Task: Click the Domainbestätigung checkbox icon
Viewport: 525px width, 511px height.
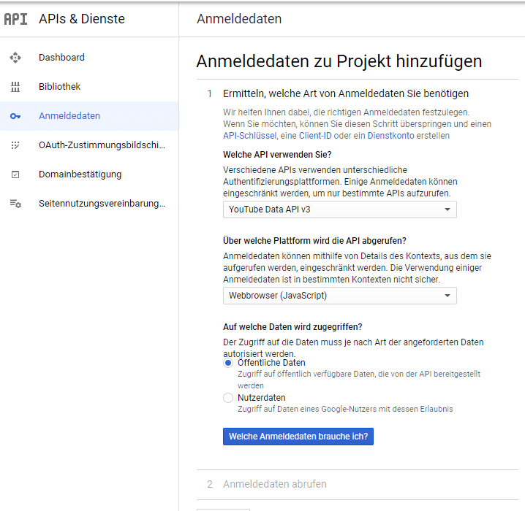Action: (x=15, y=174)
